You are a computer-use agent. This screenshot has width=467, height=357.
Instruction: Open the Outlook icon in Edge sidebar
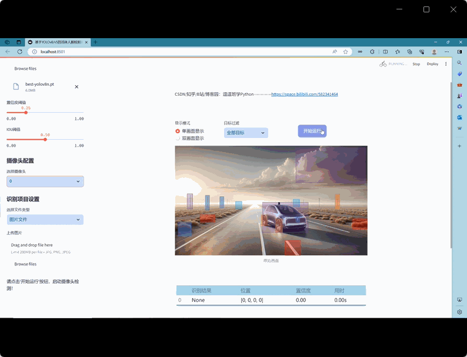459,117
